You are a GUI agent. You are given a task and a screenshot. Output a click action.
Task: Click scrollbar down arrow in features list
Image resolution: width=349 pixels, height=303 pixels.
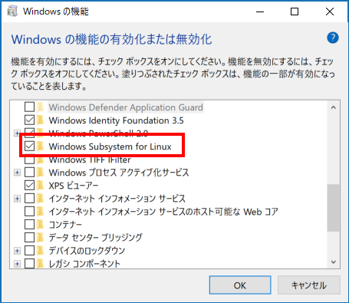tap(334, 262)
